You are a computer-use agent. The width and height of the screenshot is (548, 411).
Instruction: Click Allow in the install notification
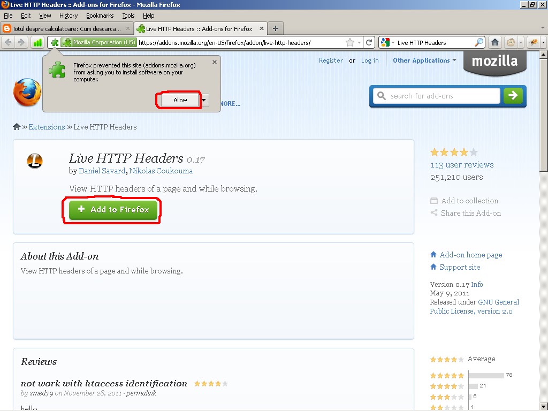pos(180,100)
